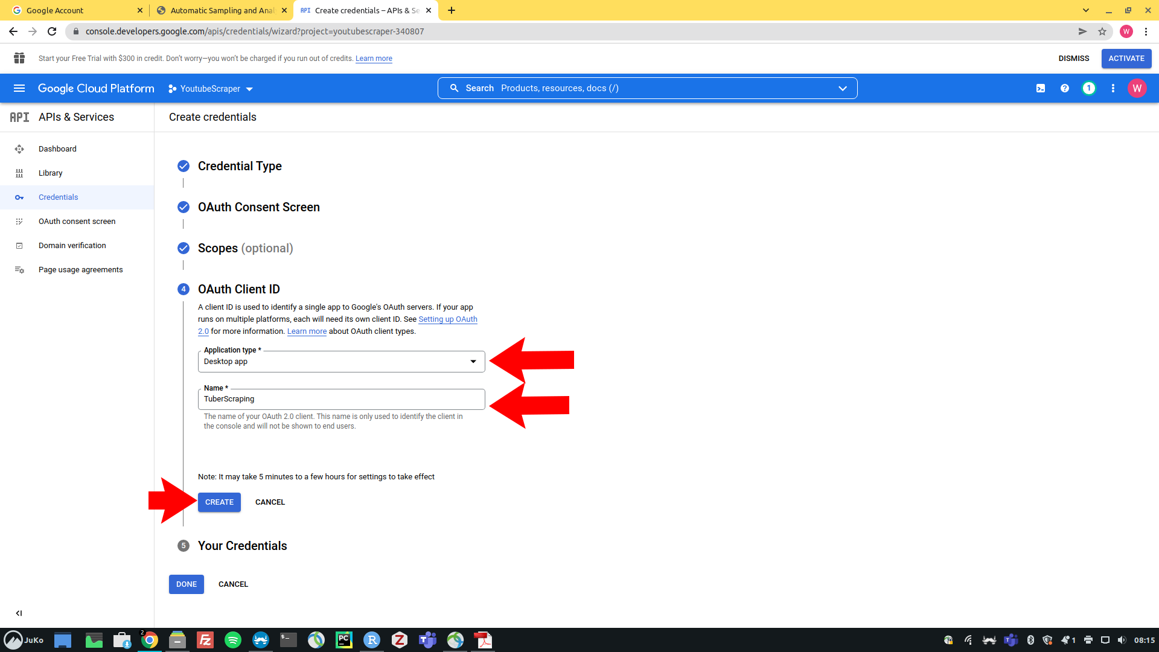Open OAuth consent screen in sidebar
This screenshot has width=1159, height=652.
point(77,222)
